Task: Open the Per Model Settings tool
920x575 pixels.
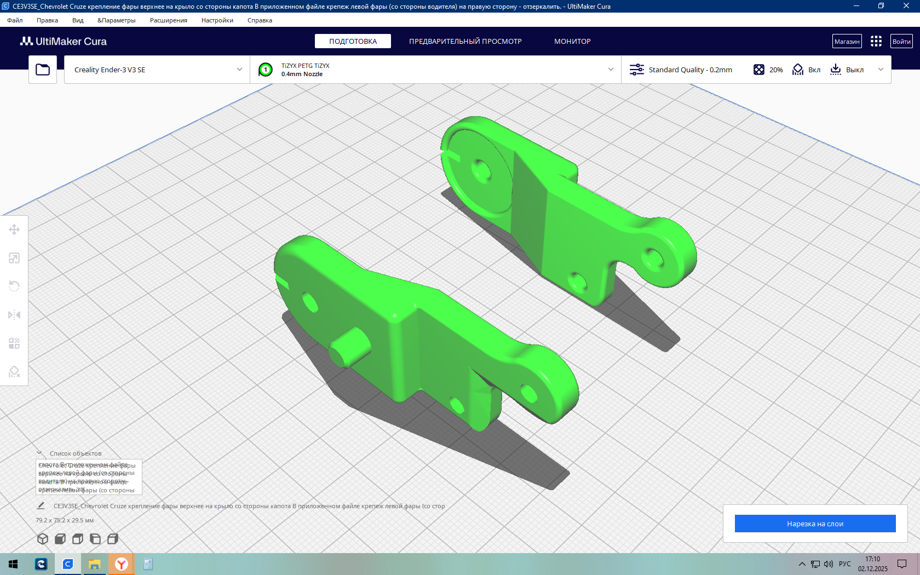Action: (14, 343)
